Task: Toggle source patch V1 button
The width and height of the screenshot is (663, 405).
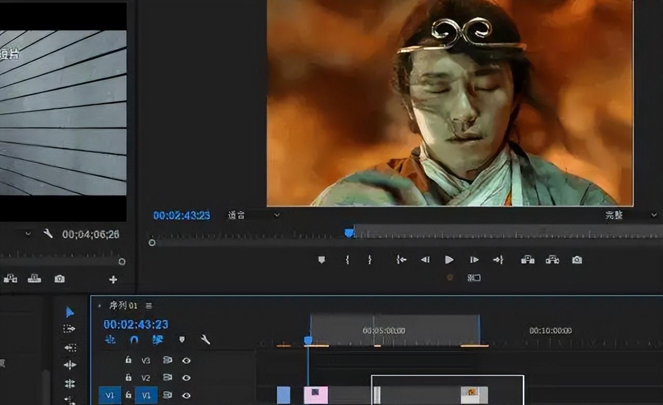Action: (x=110, y=395)
